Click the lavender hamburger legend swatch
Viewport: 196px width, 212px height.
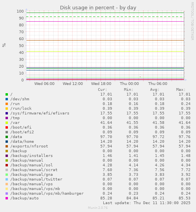tap(7, 194)
